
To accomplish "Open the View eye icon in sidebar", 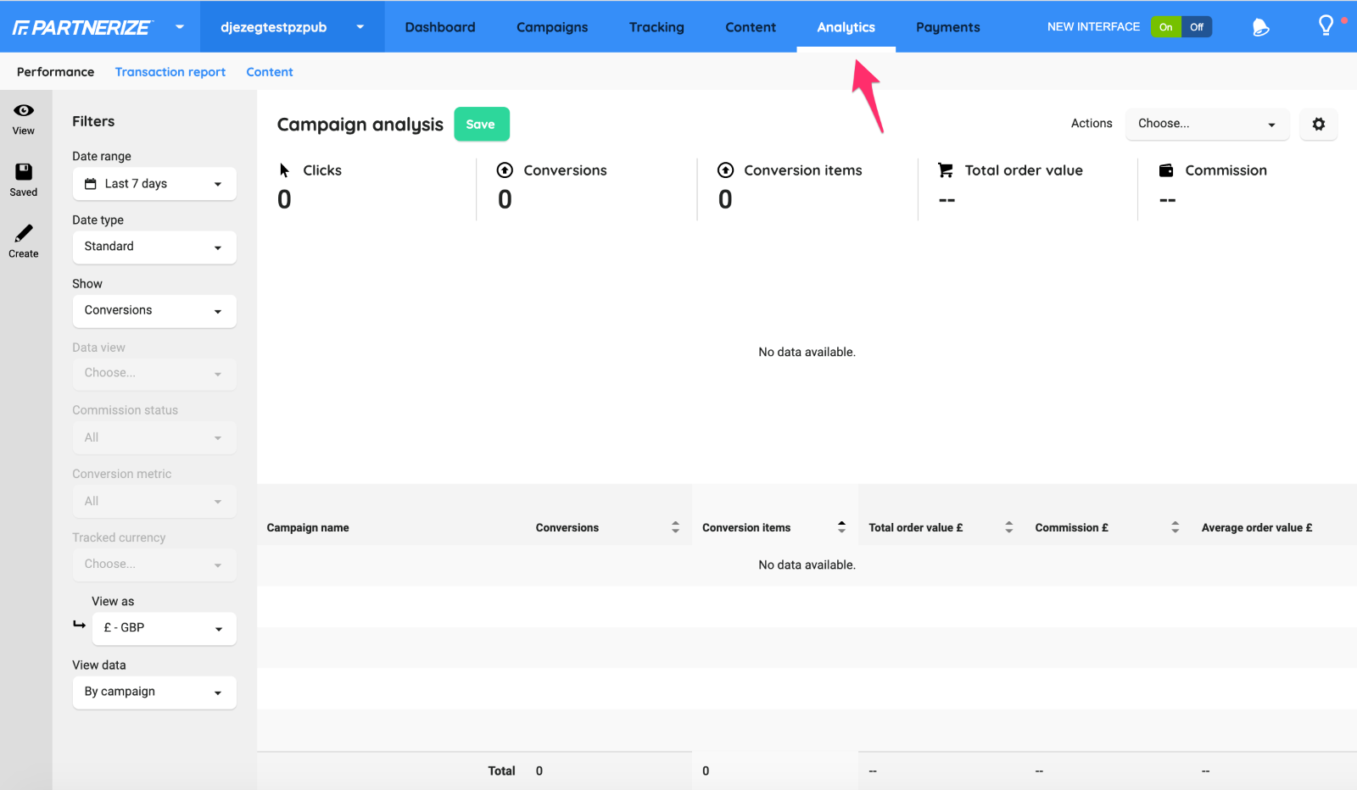I will click(x=24, y=111).
